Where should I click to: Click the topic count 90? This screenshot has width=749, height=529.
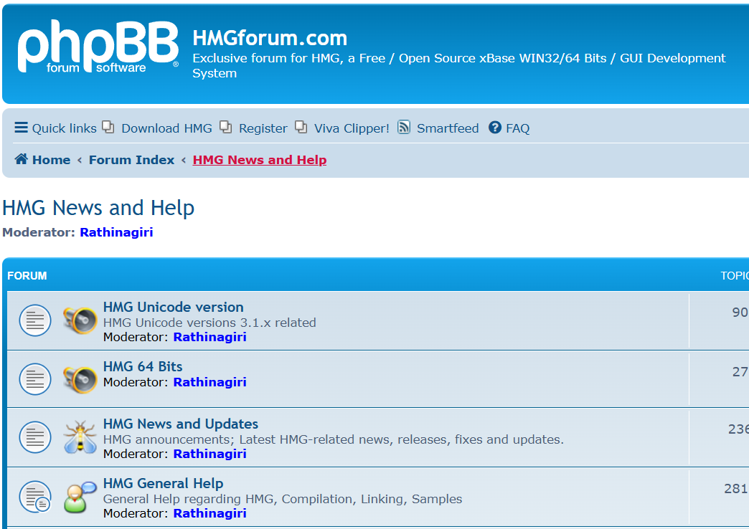[740, 313]
